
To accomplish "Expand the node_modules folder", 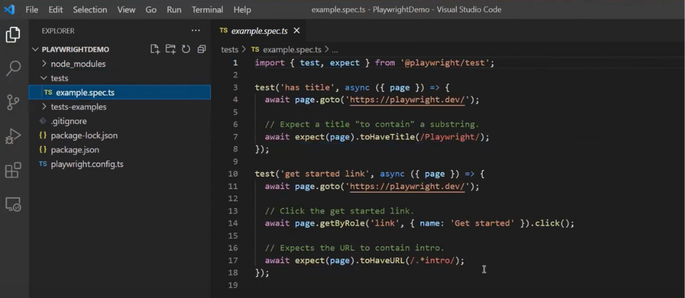I will (77, 64).
